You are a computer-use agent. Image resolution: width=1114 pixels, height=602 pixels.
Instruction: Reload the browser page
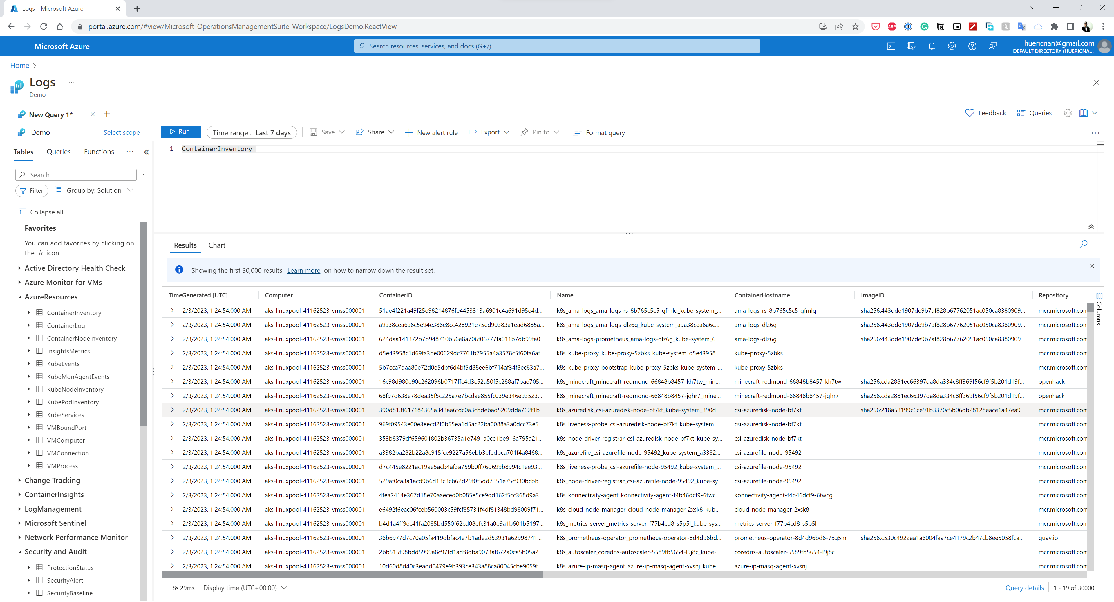[x=44, y=26]
